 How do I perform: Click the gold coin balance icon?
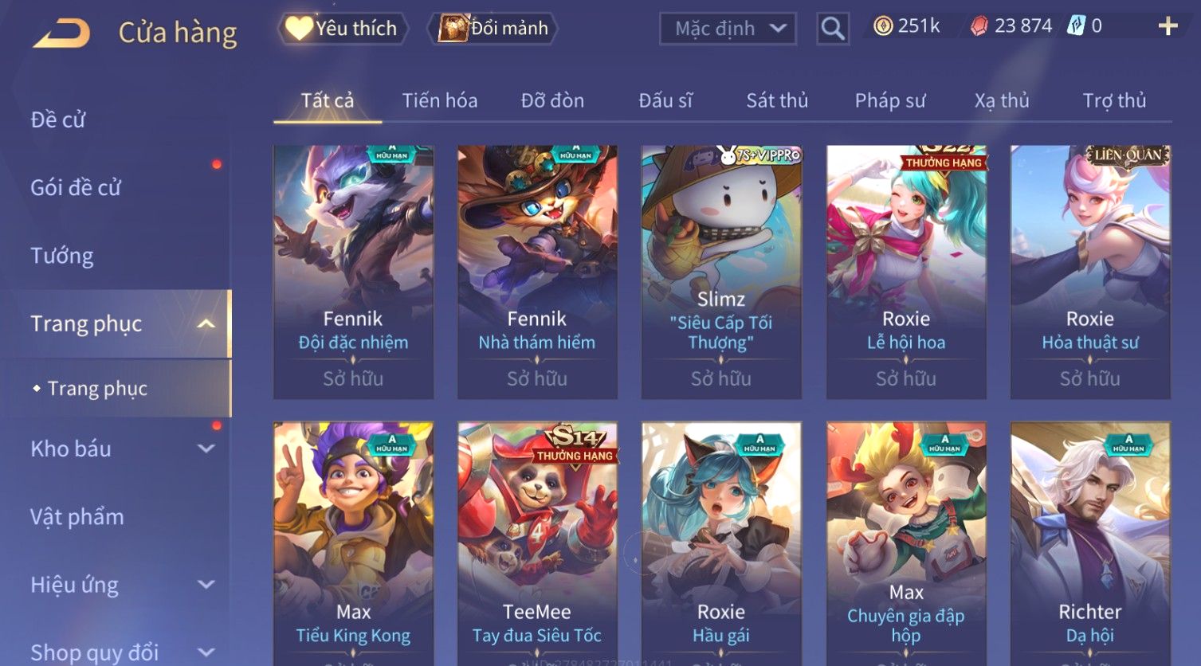883,27
